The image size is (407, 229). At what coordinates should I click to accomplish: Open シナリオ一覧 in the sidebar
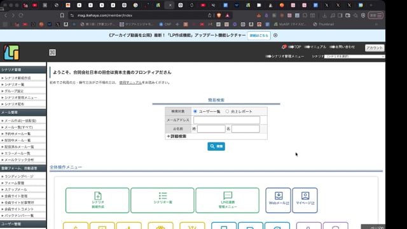click(x=14, y=85)
